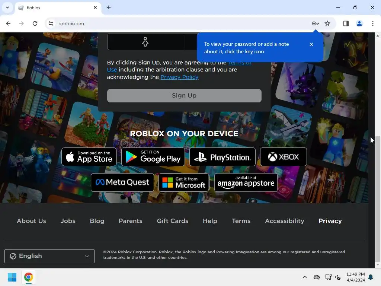Select the gender option with the person icon

145,42
